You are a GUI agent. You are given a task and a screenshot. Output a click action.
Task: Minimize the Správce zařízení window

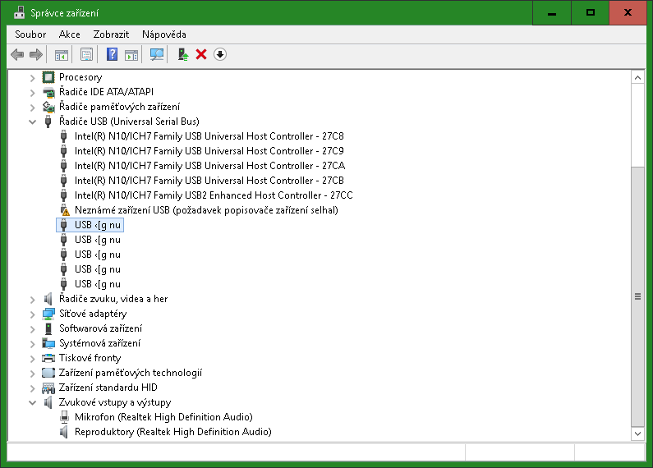point(552,13)
